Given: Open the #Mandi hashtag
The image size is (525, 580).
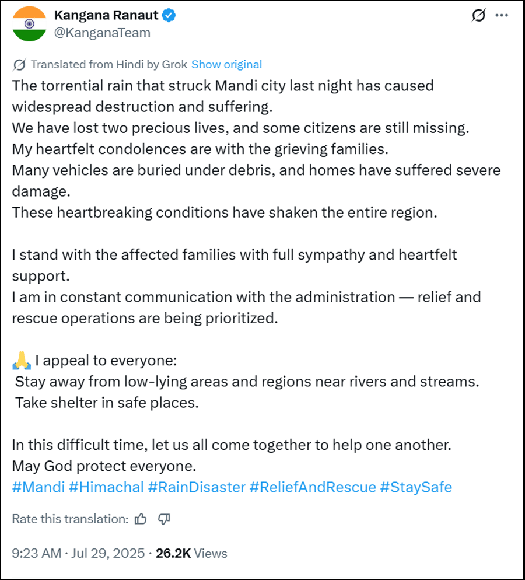Looking at the screenshot, I should [x=38, y=487].
